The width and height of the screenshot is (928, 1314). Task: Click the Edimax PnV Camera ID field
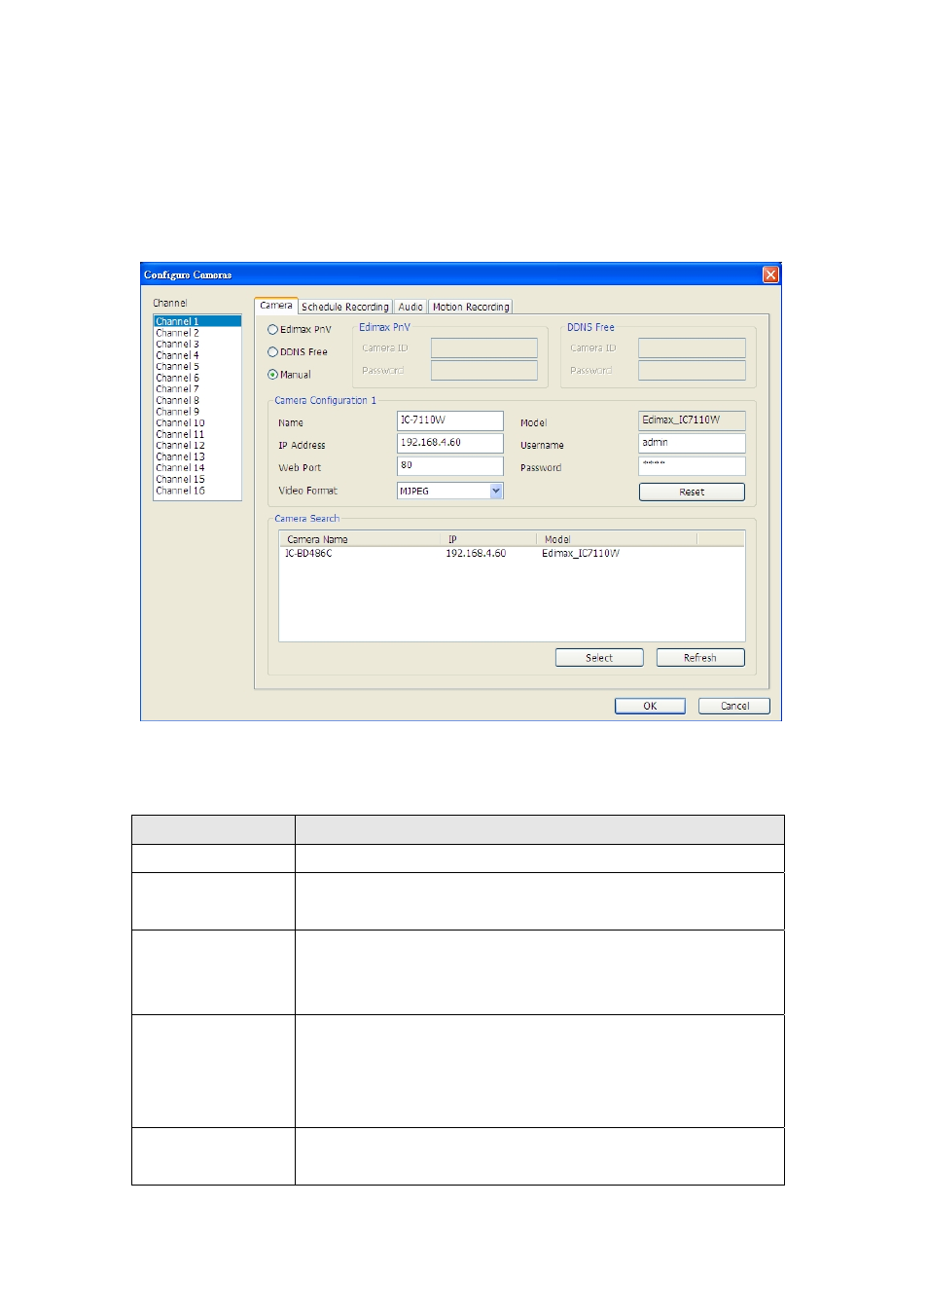(x=484, y=347)
